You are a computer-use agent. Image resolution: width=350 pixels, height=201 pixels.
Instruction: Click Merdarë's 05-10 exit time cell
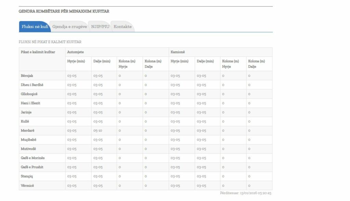click(98, 131)
